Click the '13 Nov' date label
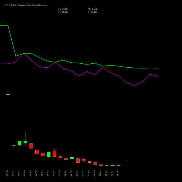 30,173
